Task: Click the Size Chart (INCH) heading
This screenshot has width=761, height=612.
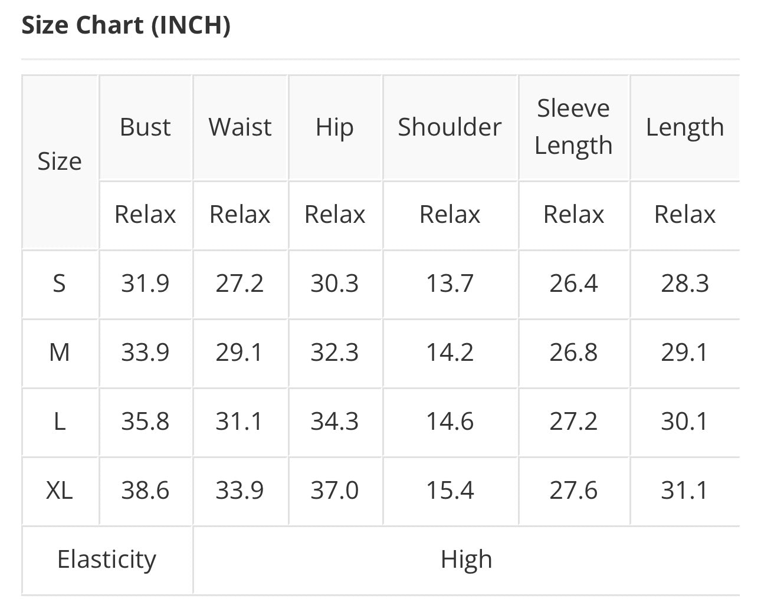Action: (x=126, y=25)
